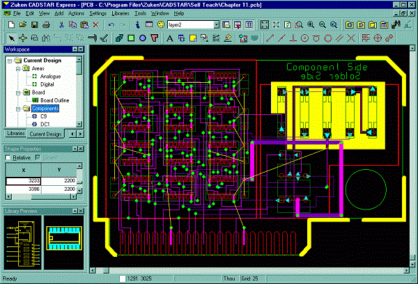The height and width of the screenshot is (284, 418).
Task: Open the layer2 dropdown list
Action: click(x=217, y=25)
